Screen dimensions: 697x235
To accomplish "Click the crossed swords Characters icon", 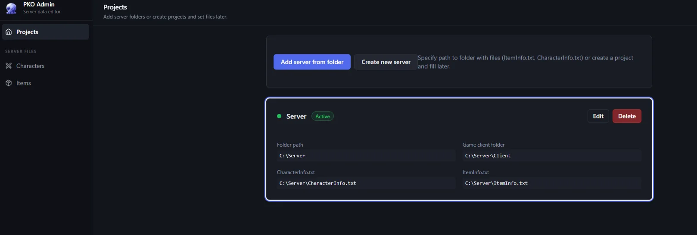I will pos(9,66).
